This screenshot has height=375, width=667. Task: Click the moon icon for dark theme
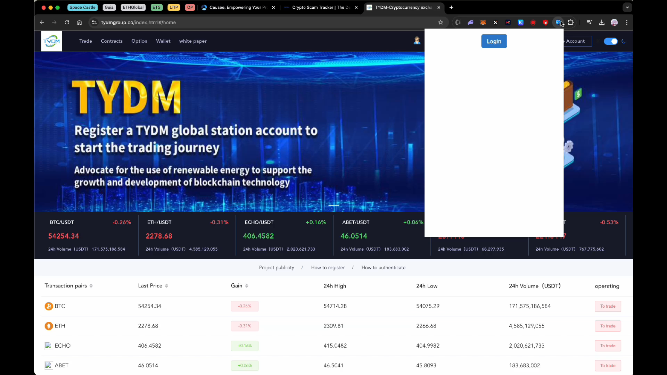624,41
